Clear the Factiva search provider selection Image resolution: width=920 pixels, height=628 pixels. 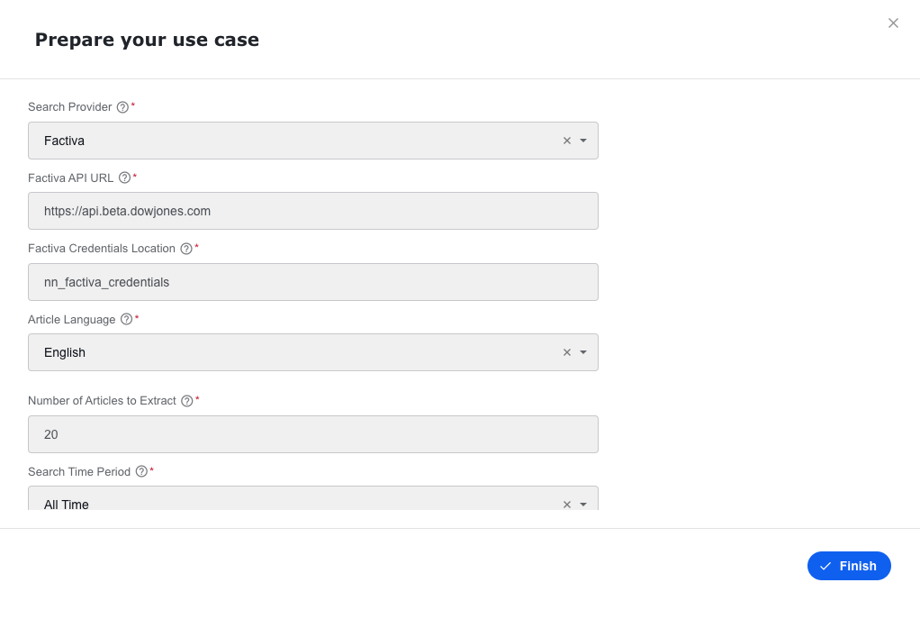click(x=567, y=141)
